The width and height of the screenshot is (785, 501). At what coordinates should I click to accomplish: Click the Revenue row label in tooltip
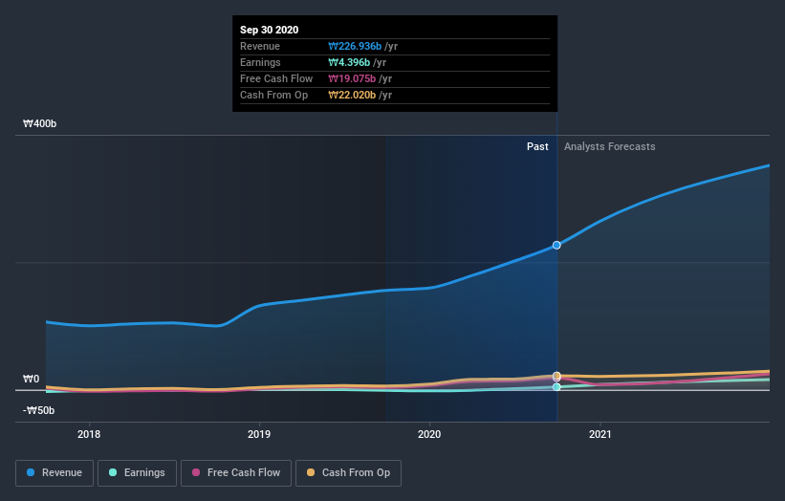260,46
